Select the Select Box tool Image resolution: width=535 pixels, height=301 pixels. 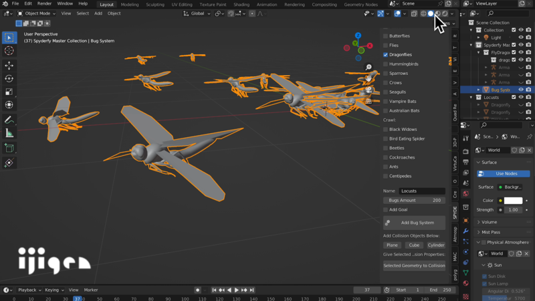(9, 37)
